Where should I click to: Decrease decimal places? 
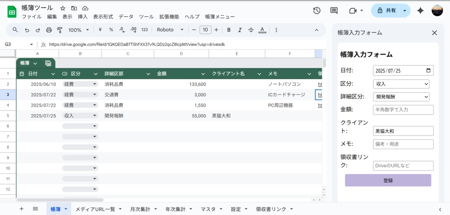click(122, 30)
